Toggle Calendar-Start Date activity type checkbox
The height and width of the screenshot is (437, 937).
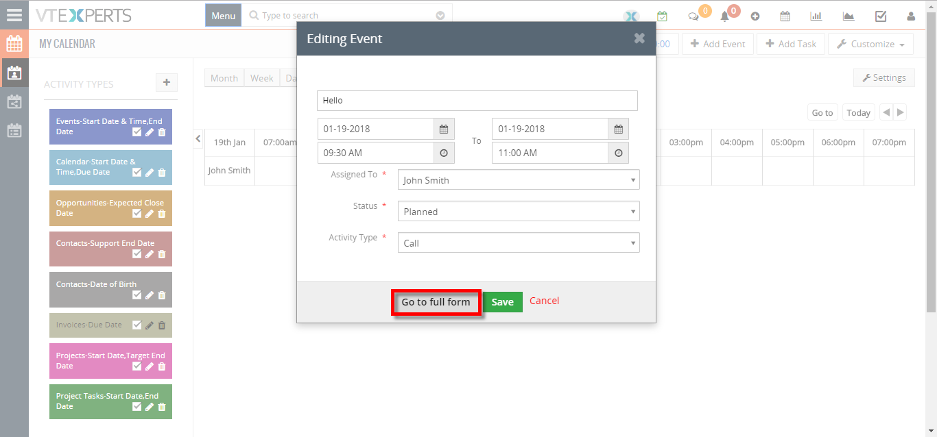click(137, 173)
